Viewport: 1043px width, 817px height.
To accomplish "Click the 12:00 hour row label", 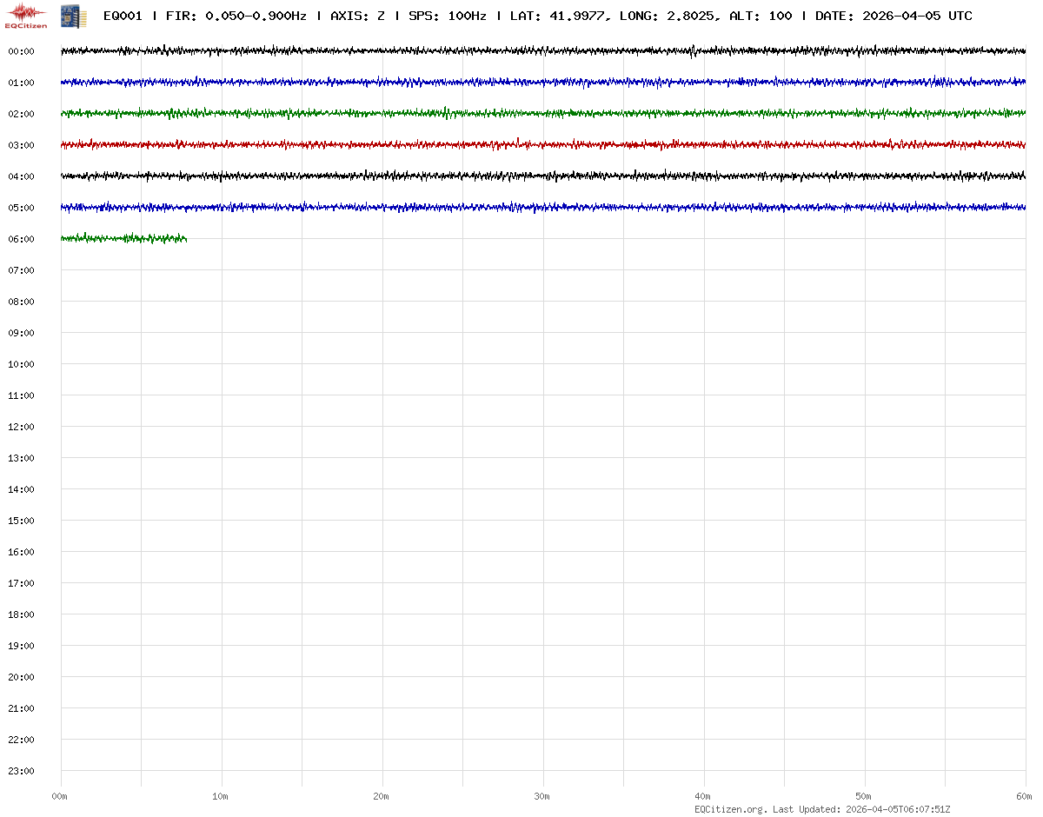I will coord(21,427).
